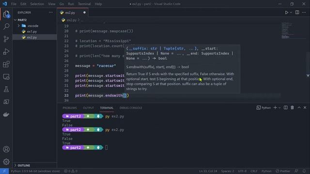This screenshot has width=310, height=174.
Task: Open Accounts menu in activity bar
Action: (6, 149)
